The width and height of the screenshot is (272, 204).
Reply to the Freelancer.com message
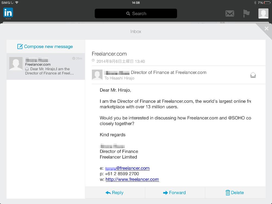[115, 193]
